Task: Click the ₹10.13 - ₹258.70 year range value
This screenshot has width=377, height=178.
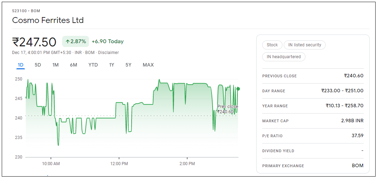Action: tap(345, 106)
